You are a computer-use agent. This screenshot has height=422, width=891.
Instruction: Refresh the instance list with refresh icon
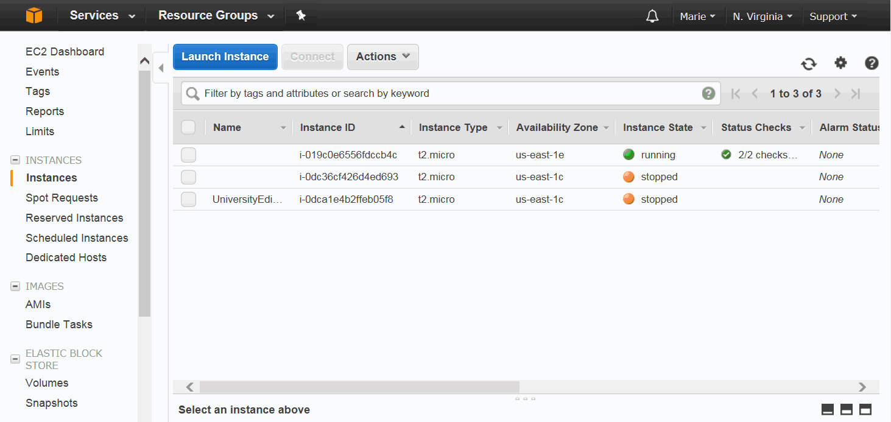(809, 63)
